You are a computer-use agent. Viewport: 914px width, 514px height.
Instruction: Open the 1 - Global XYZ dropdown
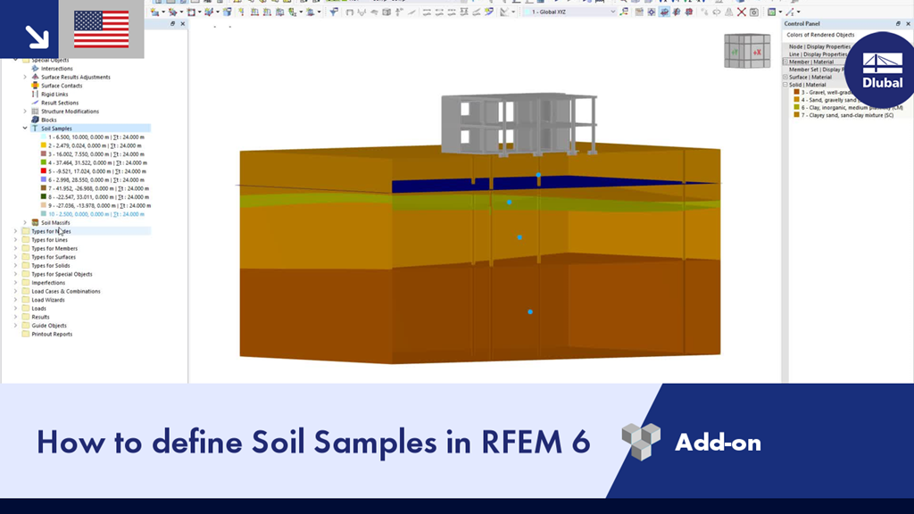click(612, 12)
